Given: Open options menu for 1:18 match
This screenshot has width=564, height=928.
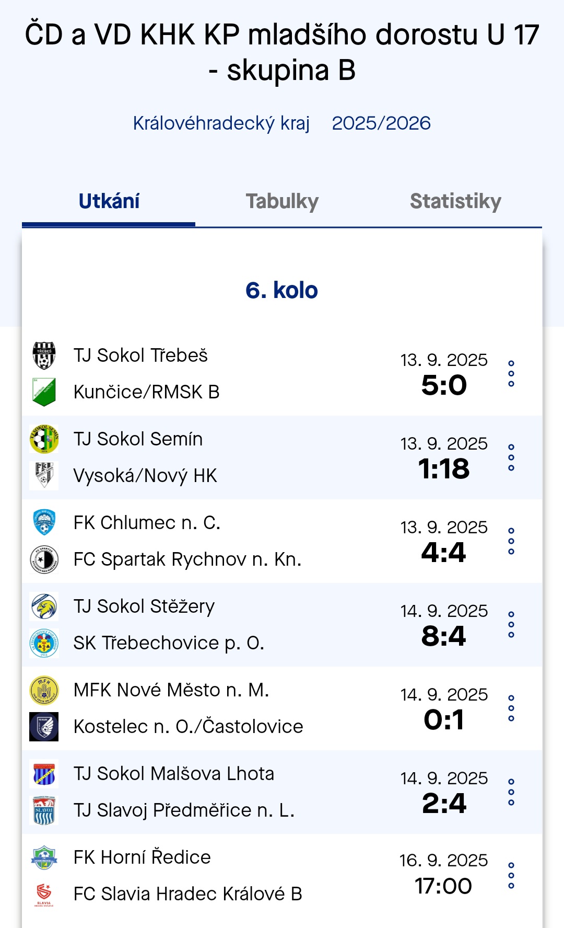Looking at the screenshot, I should click(x=511, y=457).
